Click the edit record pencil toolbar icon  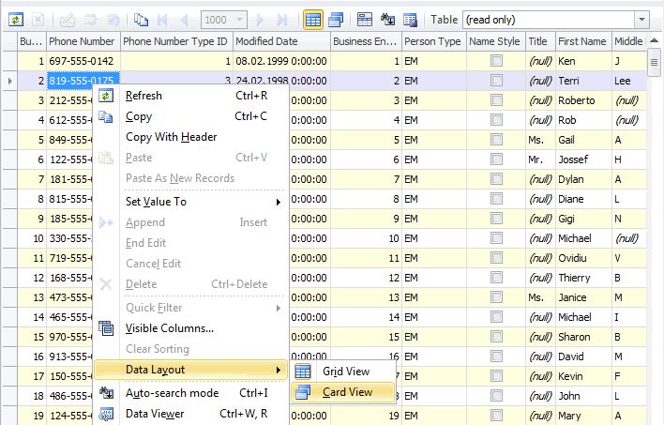click(68, 20)
